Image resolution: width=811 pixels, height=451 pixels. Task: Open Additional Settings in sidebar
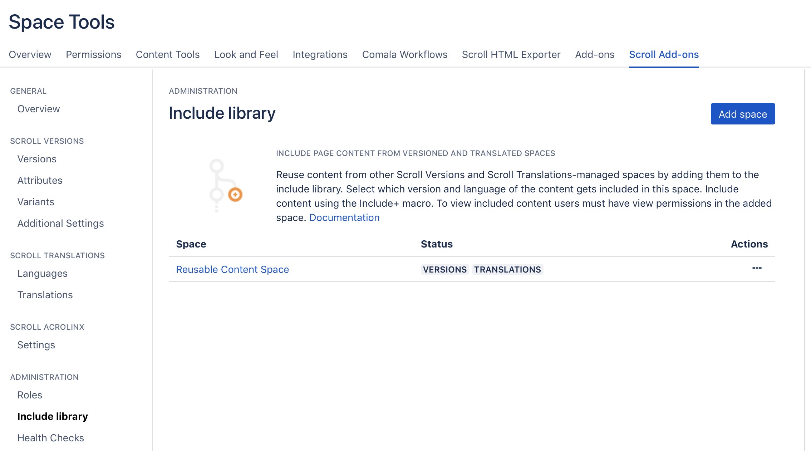(x=60, y=223)
